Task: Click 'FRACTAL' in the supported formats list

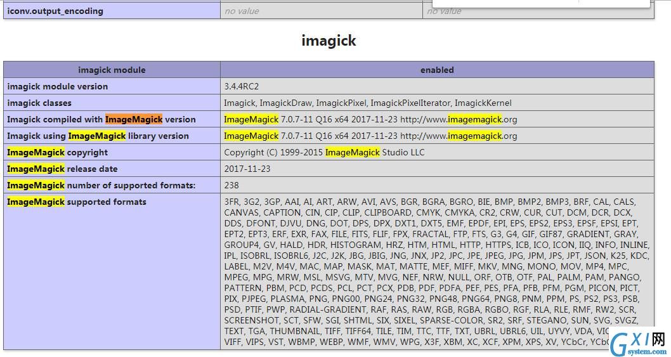Action: click(x=431, y=234)
